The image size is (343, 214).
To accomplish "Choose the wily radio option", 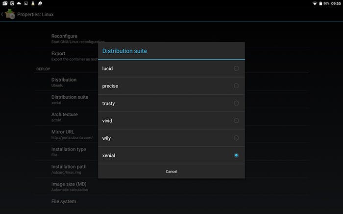I will [236, 138].
